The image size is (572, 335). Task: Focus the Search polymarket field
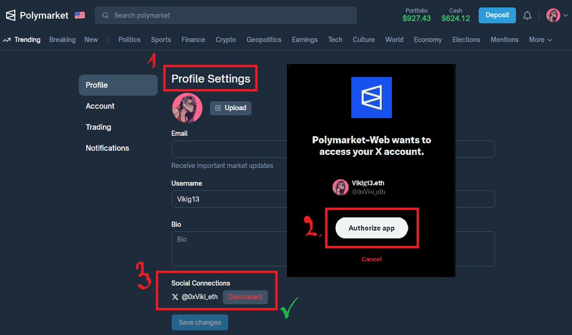point(226,15)
